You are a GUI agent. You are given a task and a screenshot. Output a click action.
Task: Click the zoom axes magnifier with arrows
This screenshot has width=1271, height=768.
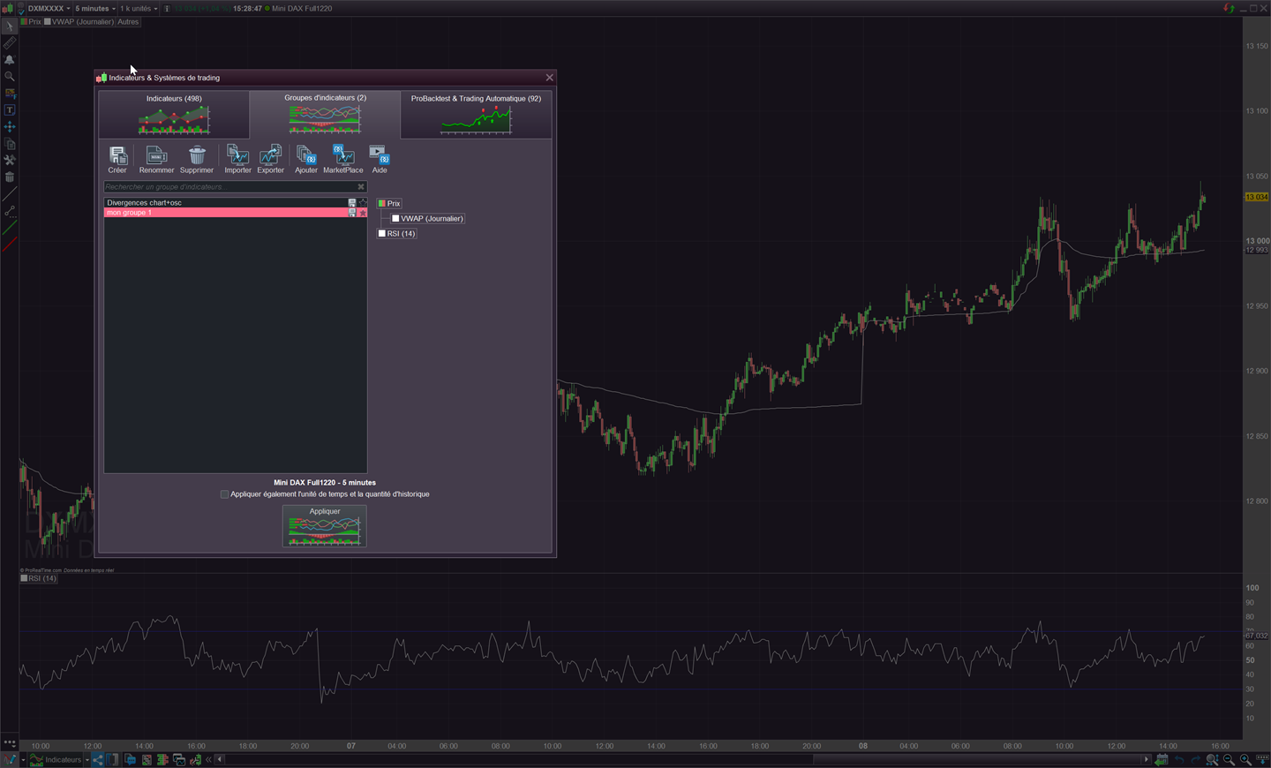pos(1212,759)
